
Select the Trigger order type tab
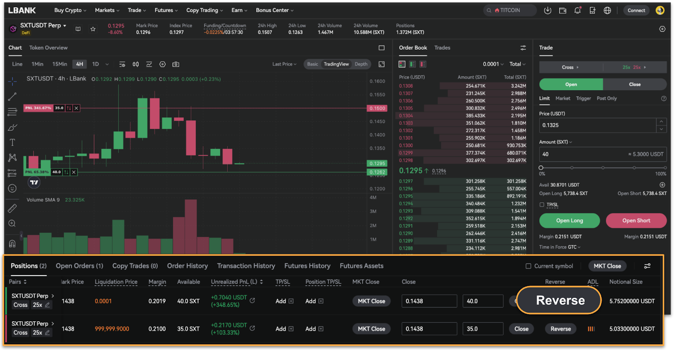[x=583, y=98]
